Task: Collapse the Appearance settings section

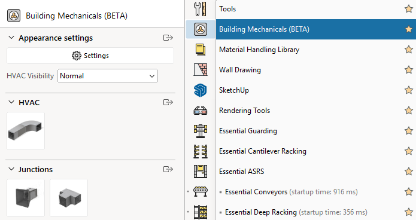Action: (x=11, y=38)
